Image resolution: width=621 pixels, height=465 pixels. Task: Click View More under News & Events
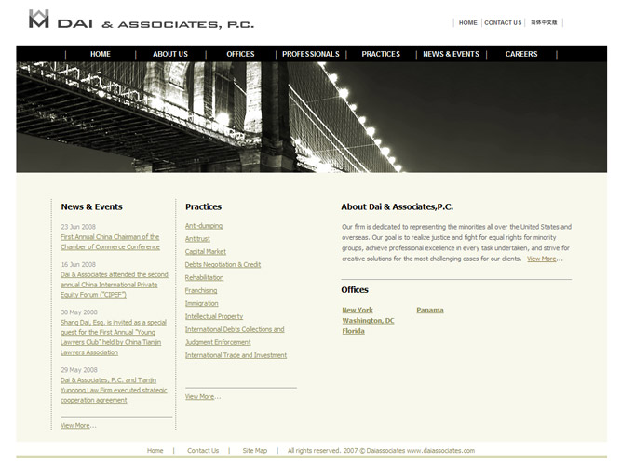75,425
